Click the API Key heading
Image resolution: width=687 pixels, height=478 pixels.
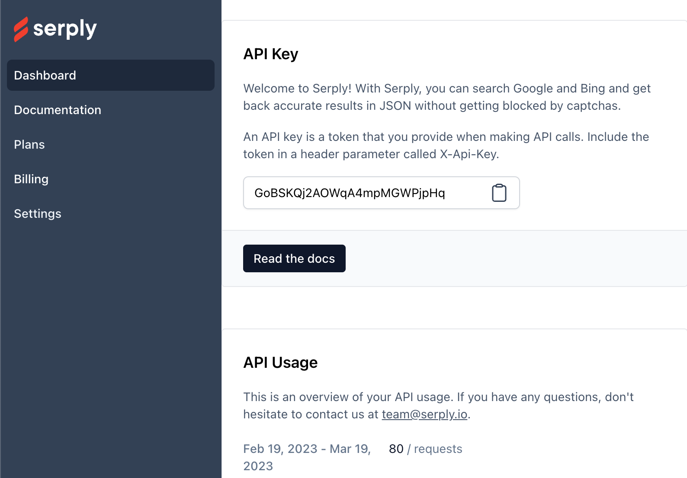coord(271,54)
